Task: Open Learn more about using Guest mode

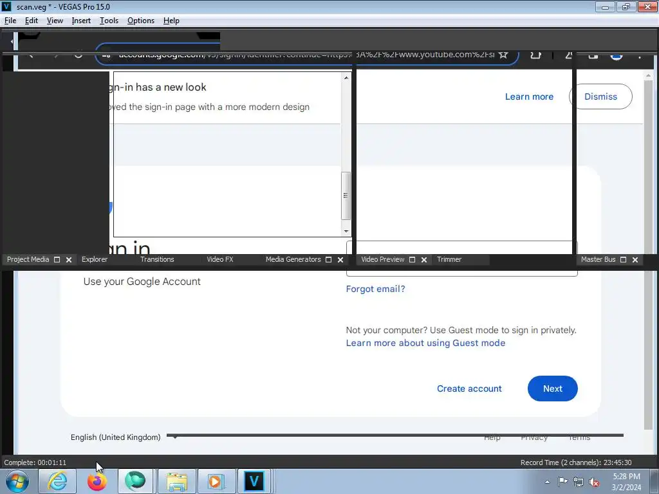Action: pos(425,343)
